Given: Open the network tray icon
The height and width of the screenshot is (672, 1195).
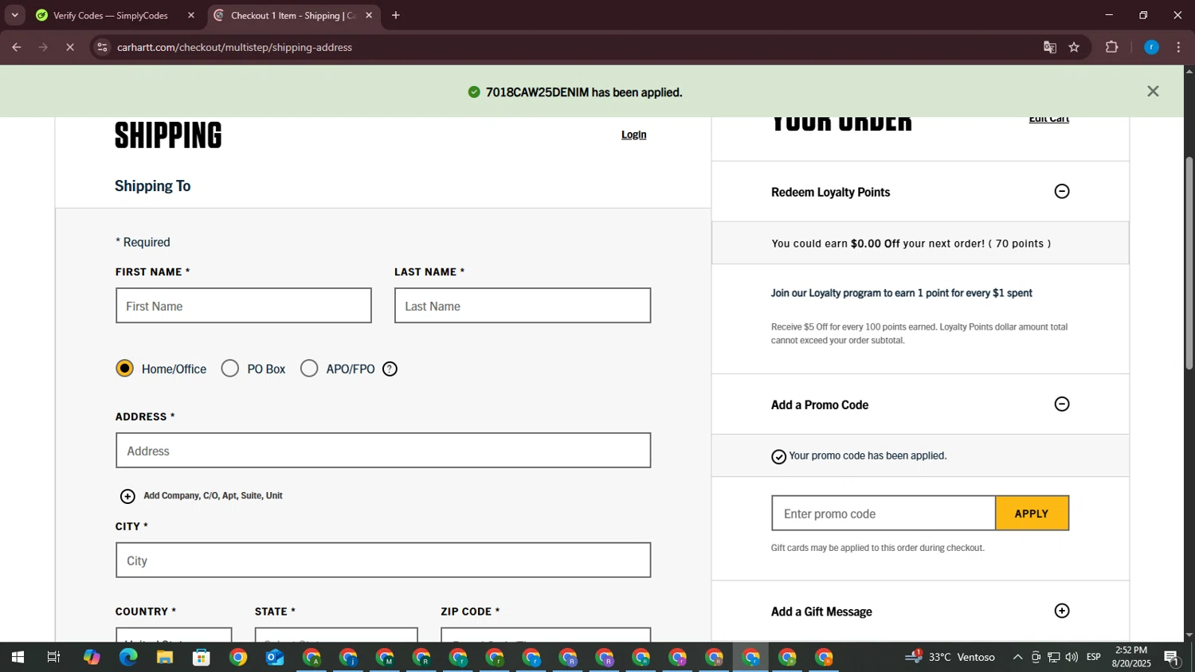Looking at the screenshot, I should click(x=1054, y=657).
